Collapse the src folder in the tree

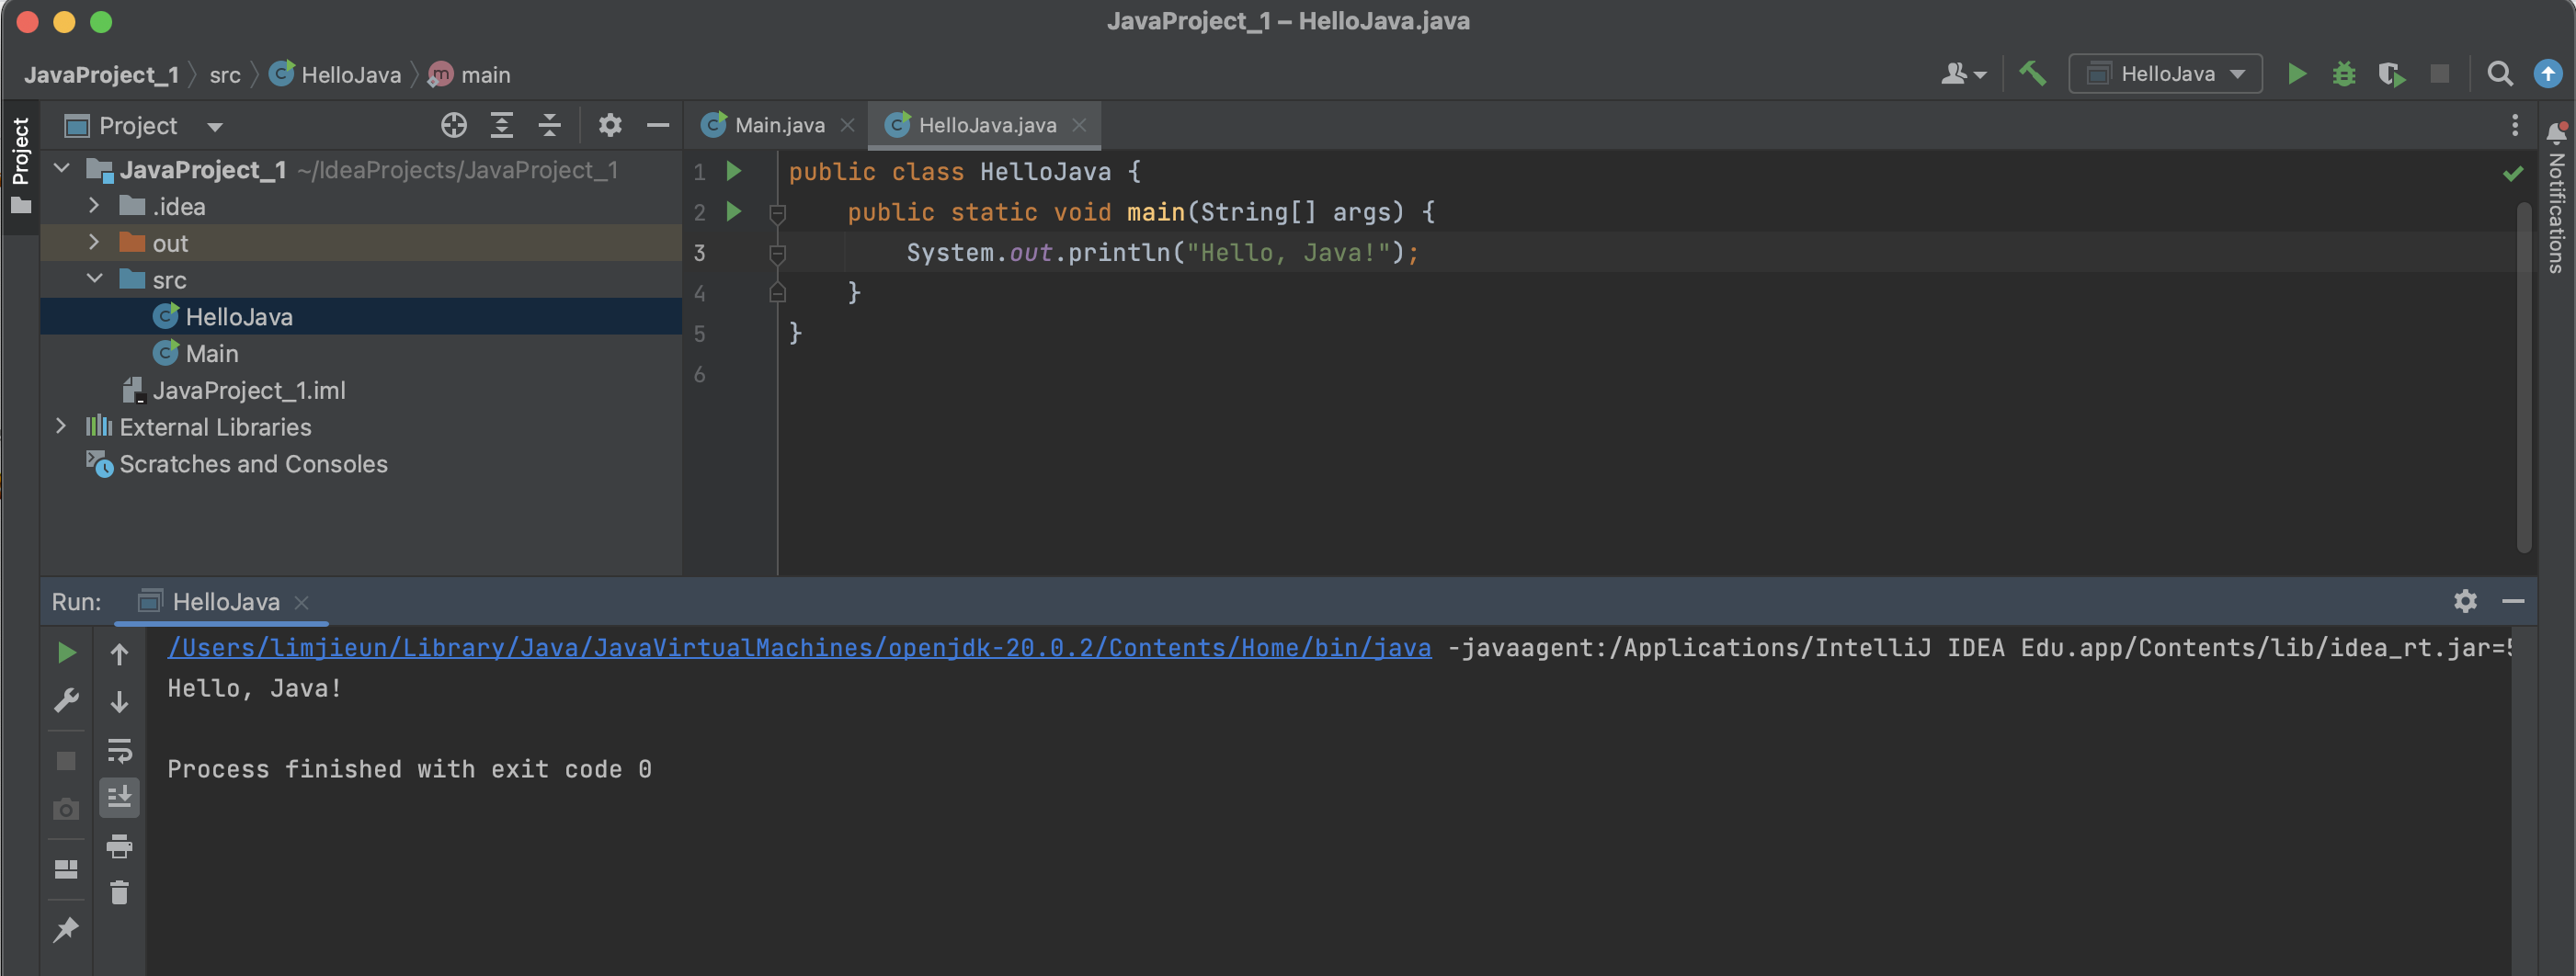point(95,279)
